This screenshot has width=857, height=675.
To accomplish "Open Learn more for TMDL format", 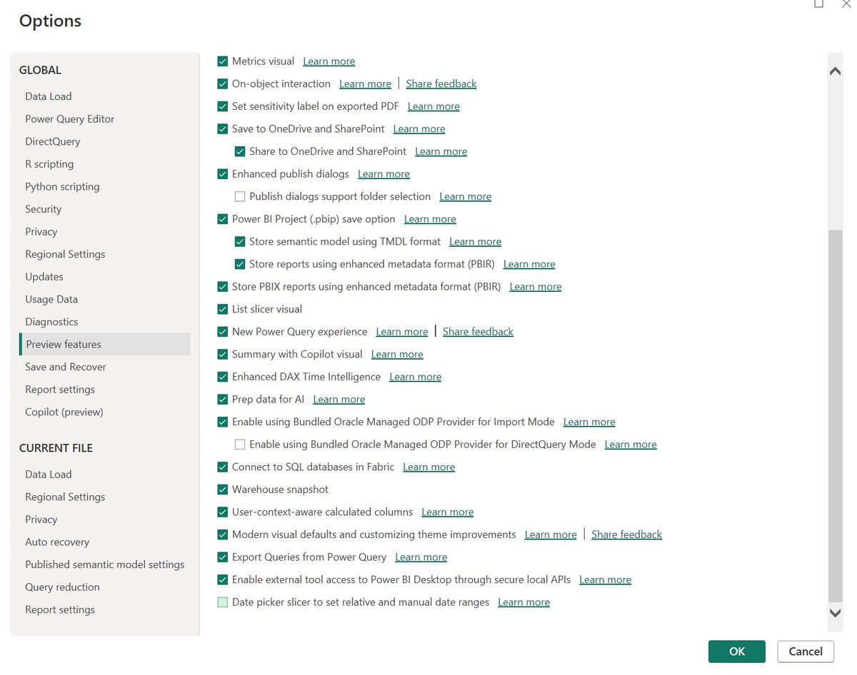I will (x=475, y=241).
